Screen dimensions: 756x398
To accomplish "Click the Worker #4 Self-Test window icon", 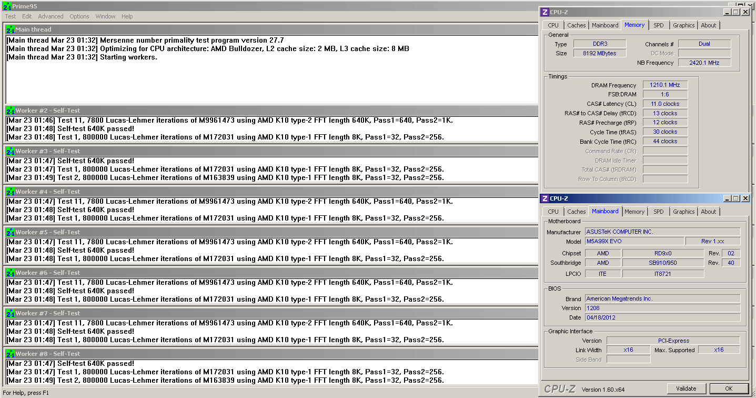I will coord(9,192).
